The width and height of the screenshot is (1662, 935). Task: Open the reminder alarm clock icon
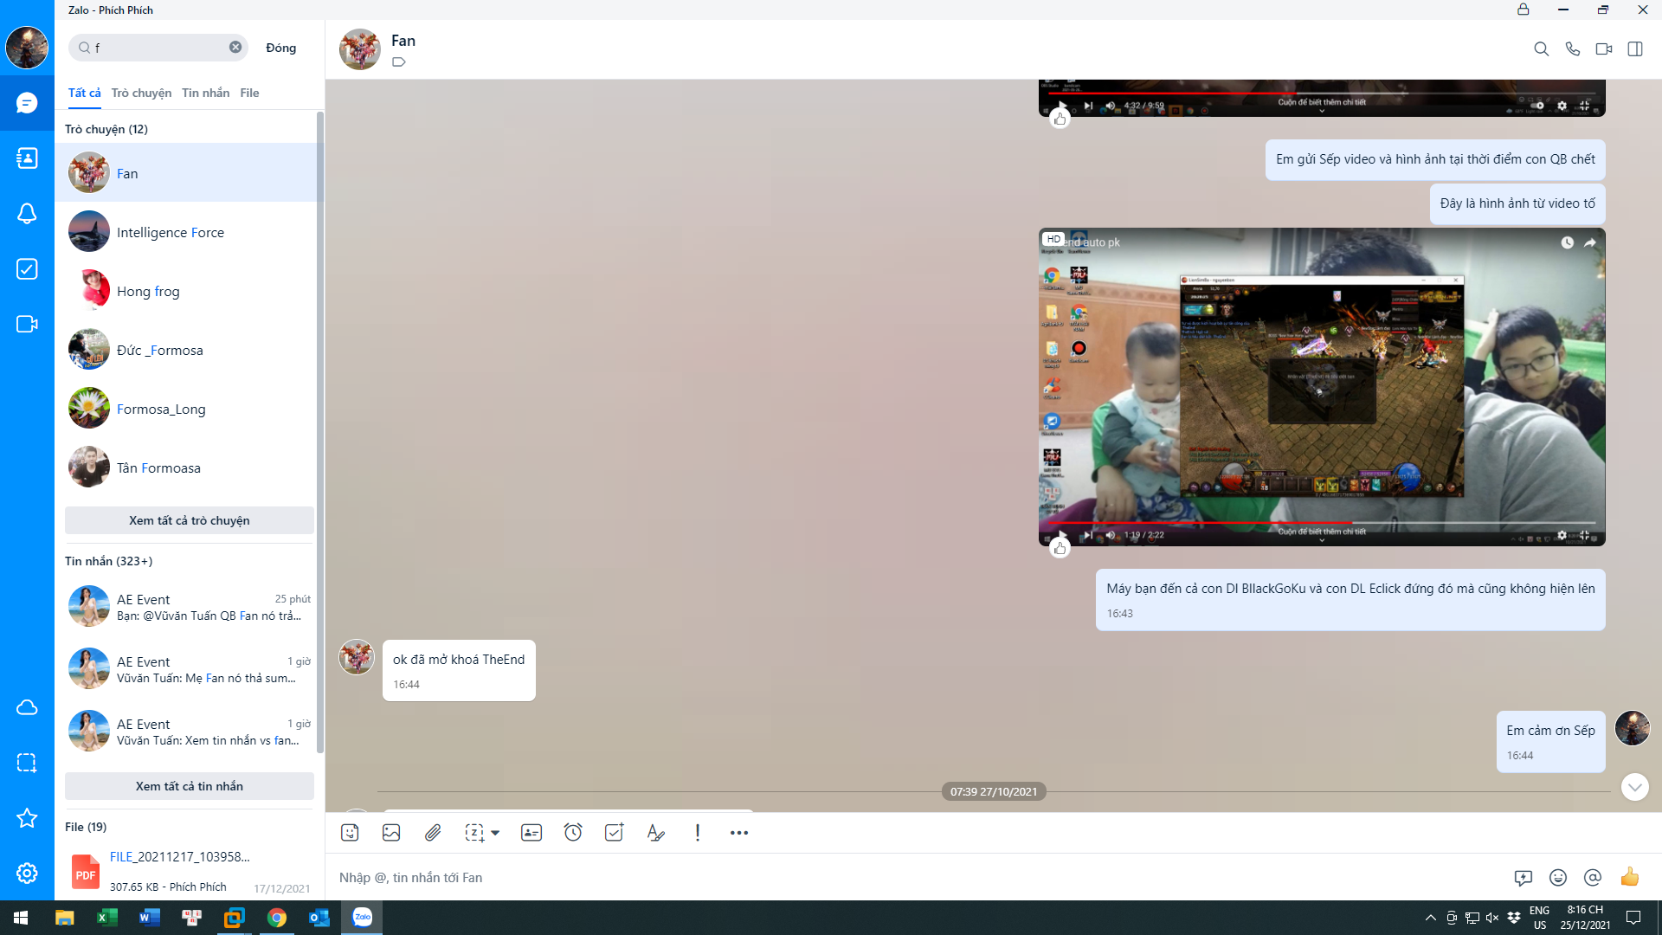(x=573, y=833)
